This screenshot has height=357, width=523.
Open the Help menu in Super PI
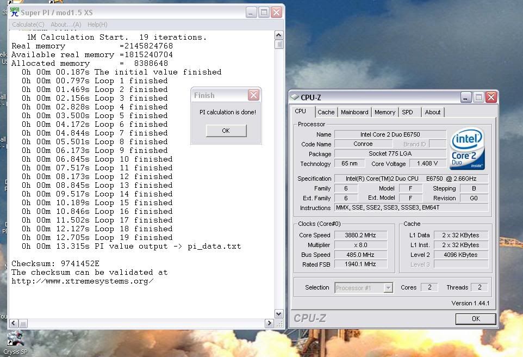pos(97,24)
